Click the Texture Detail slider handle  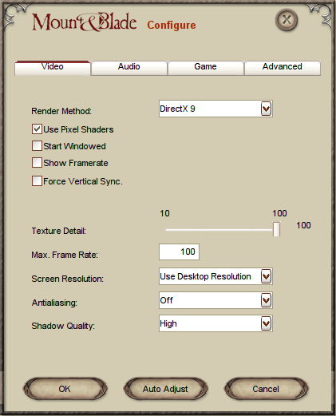tap(277, 229)
